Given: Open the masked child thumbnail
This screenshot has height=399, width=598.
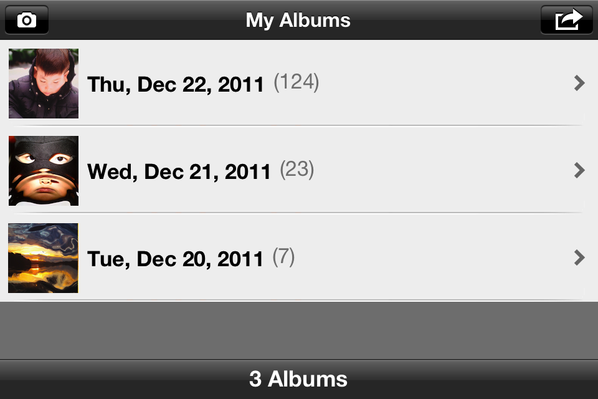Looking at the screenshot, I should [x=44, y=171].
